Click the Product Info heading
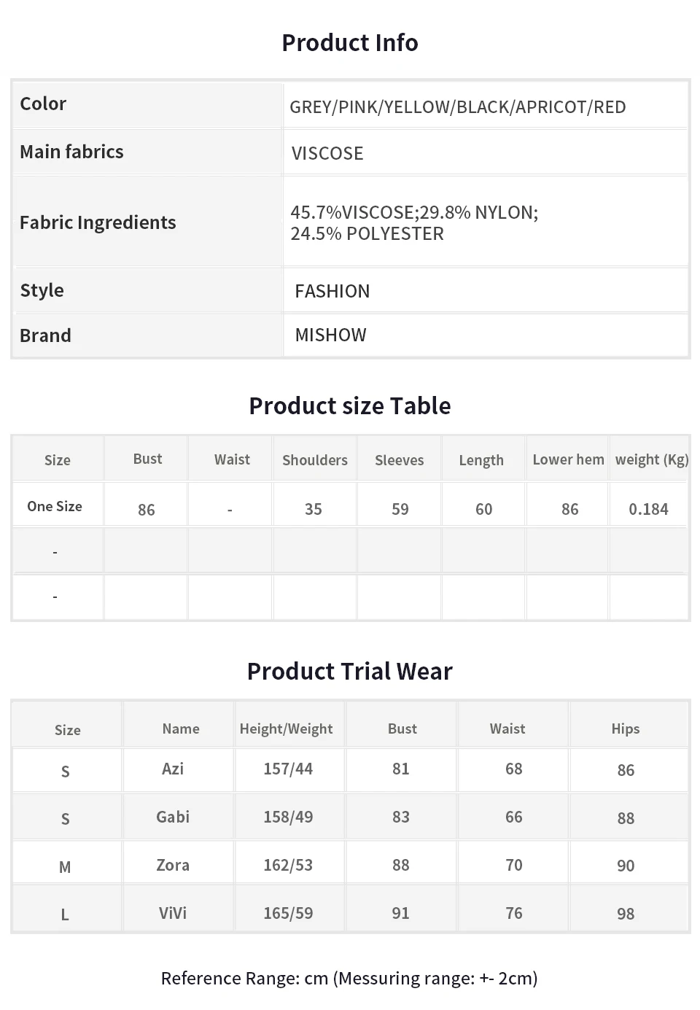Screen dimensions: 700x1010 pyautogui.click(x=350, y=43)
